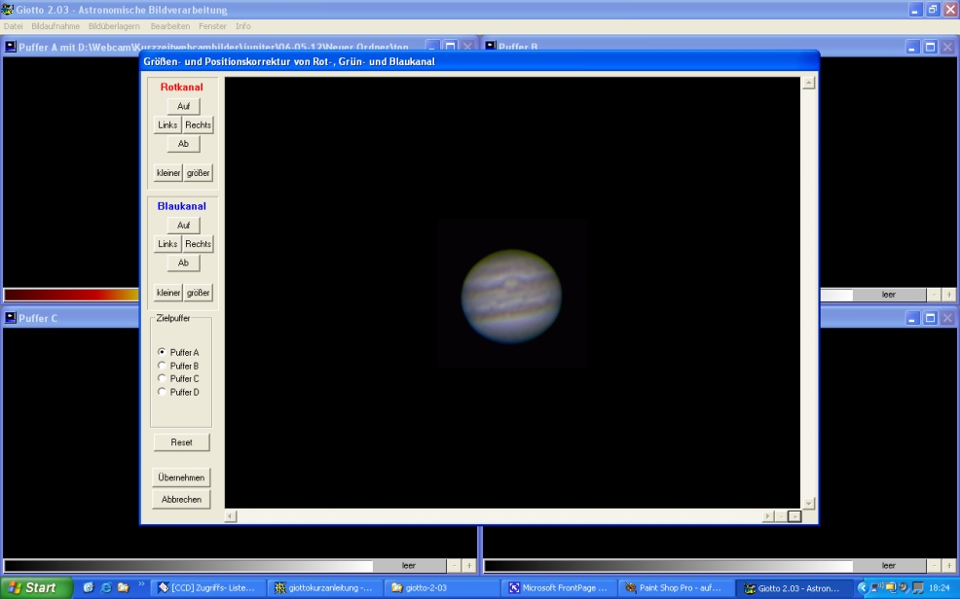Set Zielpuffer to Puffer D
The image size is (960, 599).
162,392
